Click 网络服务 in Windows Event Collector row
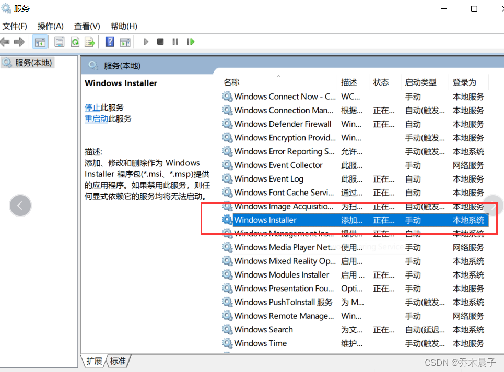Viewport: 504px width, 372px height. click(x=468, y=165)
